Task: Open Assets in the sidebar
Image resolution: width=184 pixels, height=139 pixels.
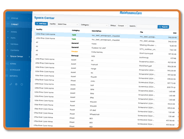Action: (x=14, y=32)
